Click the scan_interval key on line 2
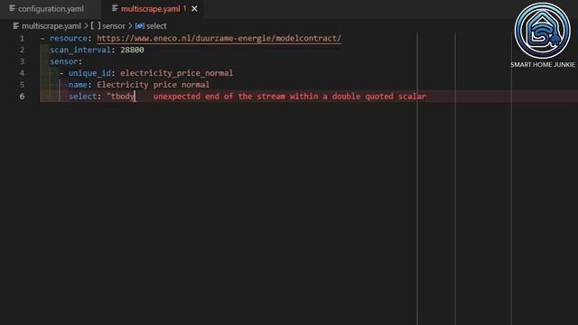Viewport: 578px width, 325px height. pyautogui.click(x=80, y=51)
